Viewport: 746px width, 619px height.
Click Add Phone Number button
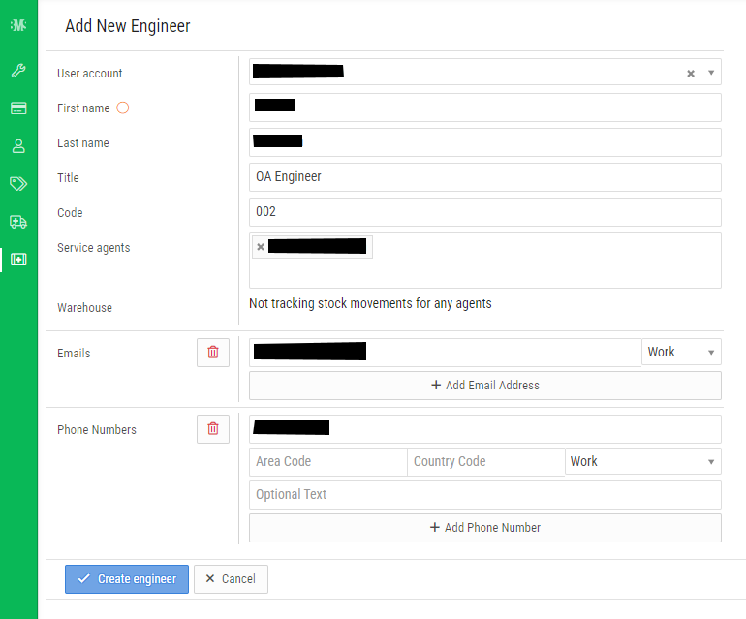pyautogui.click(x=484, y=528)
